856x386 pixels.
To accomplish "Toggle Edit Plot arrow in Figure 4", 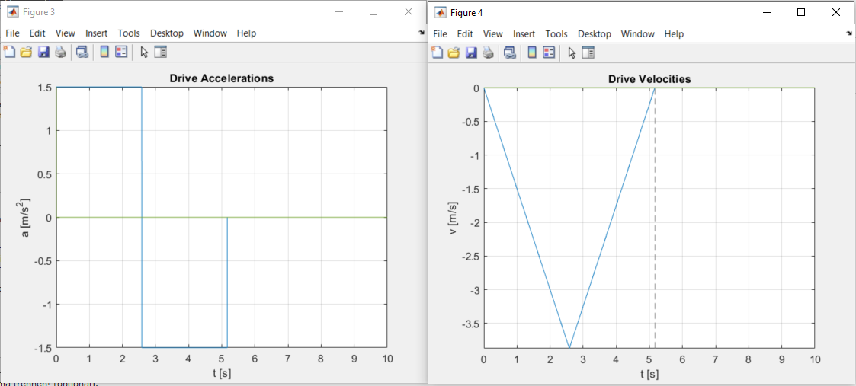I will click(572, 53).
